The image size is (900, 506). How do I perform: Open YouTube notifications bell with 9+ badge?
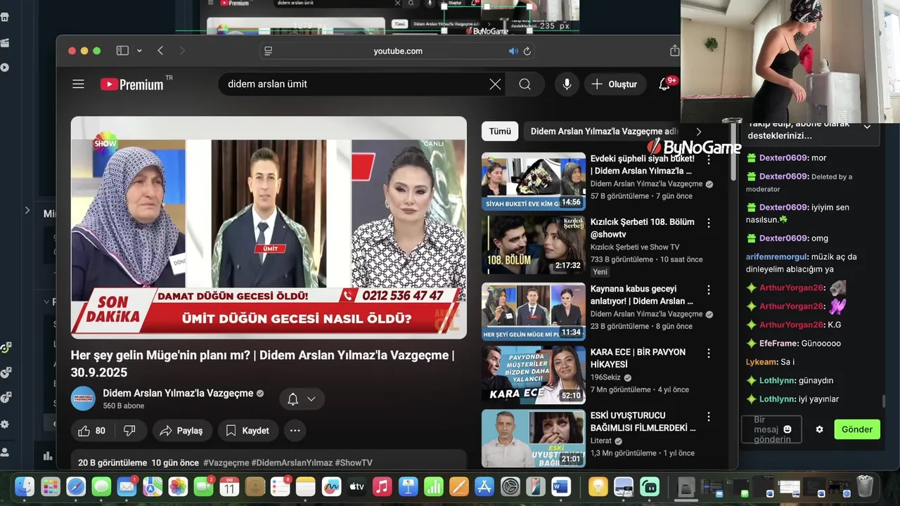coord(665,84)
